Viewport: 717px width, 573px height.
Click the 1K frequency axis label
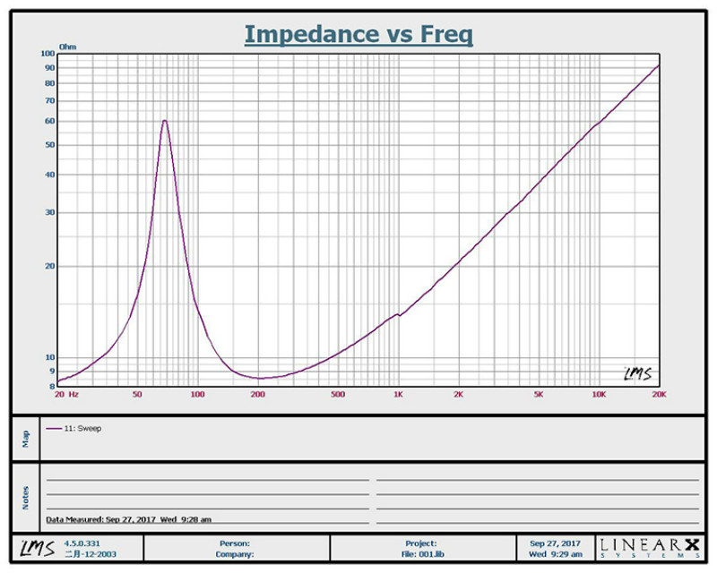(x=398, y=393)
